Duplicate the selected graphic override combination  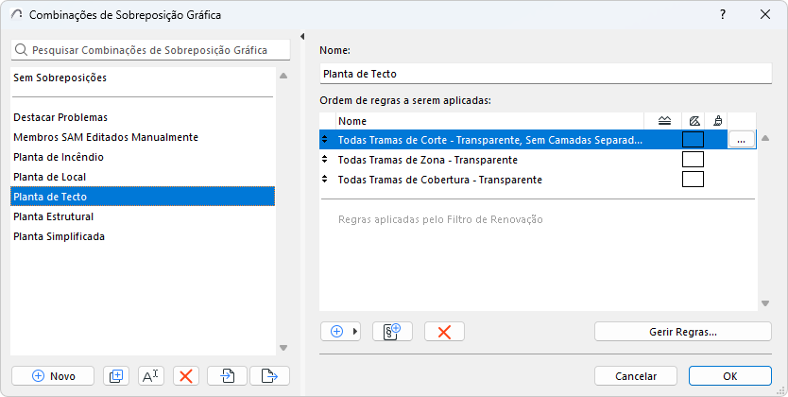click(116, 375)
